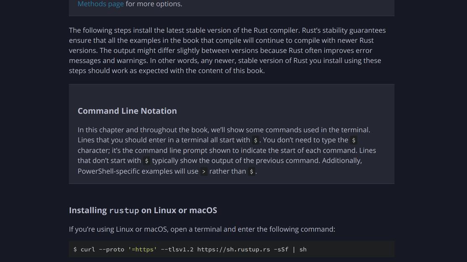This screenshot has width=467, height=262.
Task: Click the inline $ after "need to type the"
Action: point(354,140)
